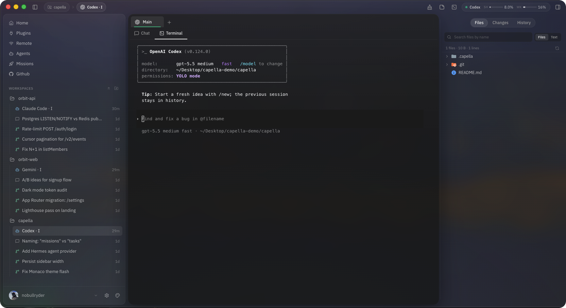Focus the Search files by name field
566x308 pixels.
pyautogui.click(x=488, y=37)
